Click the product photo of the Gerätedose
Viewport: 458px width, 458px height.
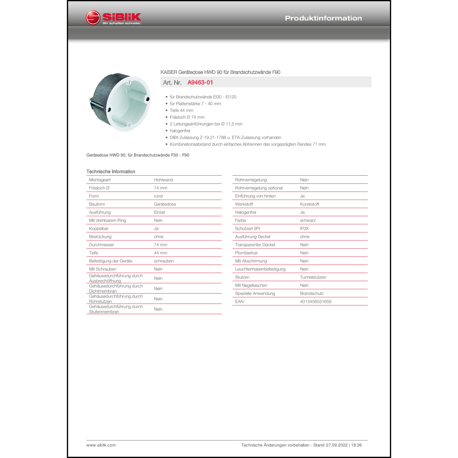coord(120,102)
